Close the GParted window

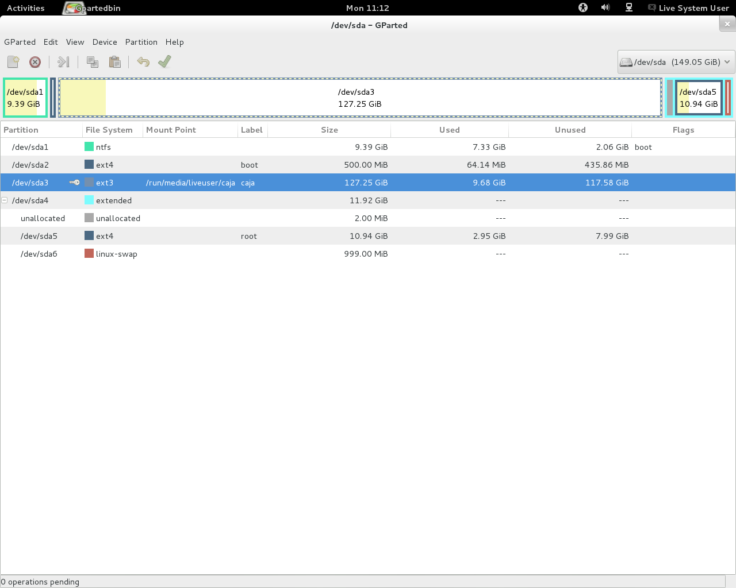tap(727, 24)
